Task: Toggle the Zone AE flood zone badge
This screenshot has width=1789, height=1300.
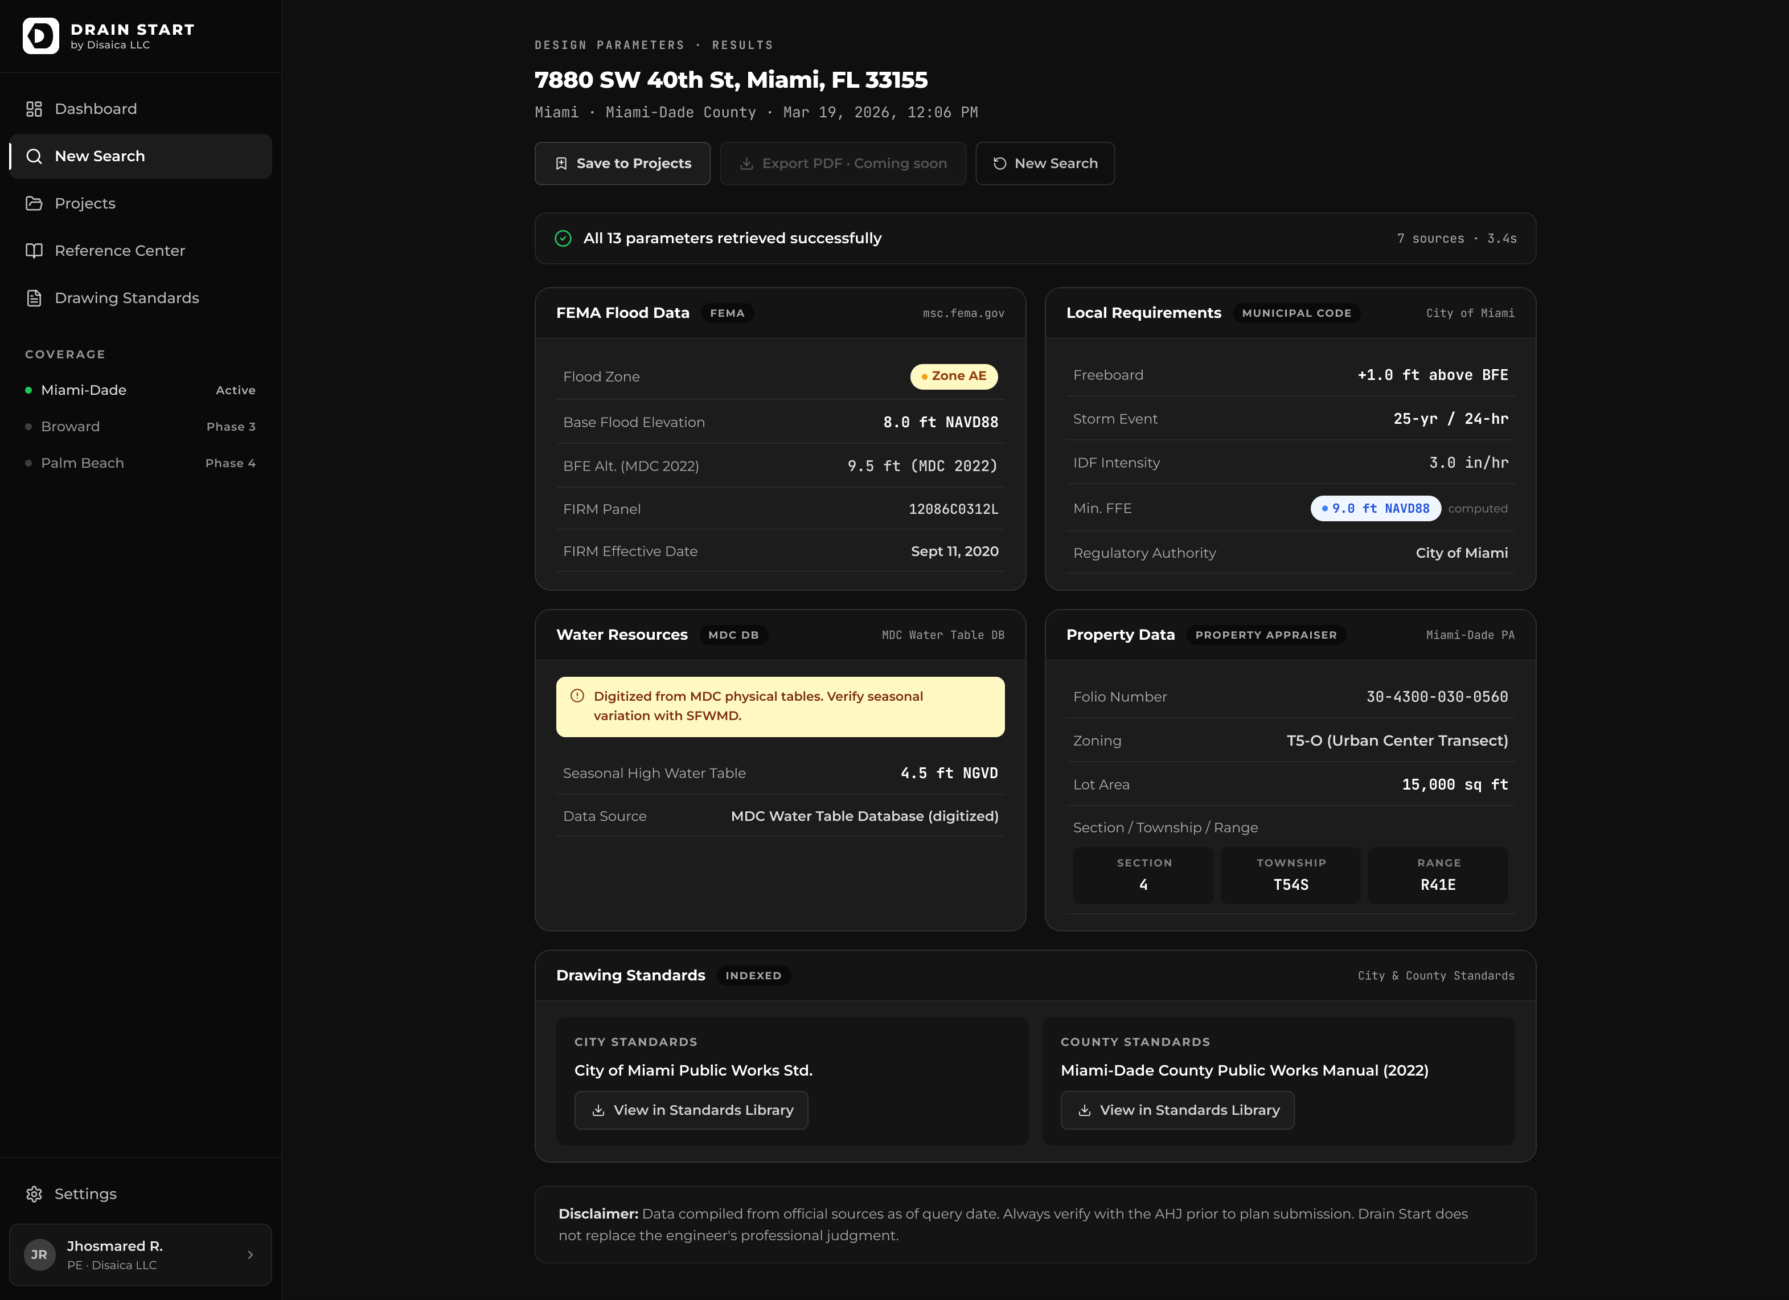Action: [953, 377]
